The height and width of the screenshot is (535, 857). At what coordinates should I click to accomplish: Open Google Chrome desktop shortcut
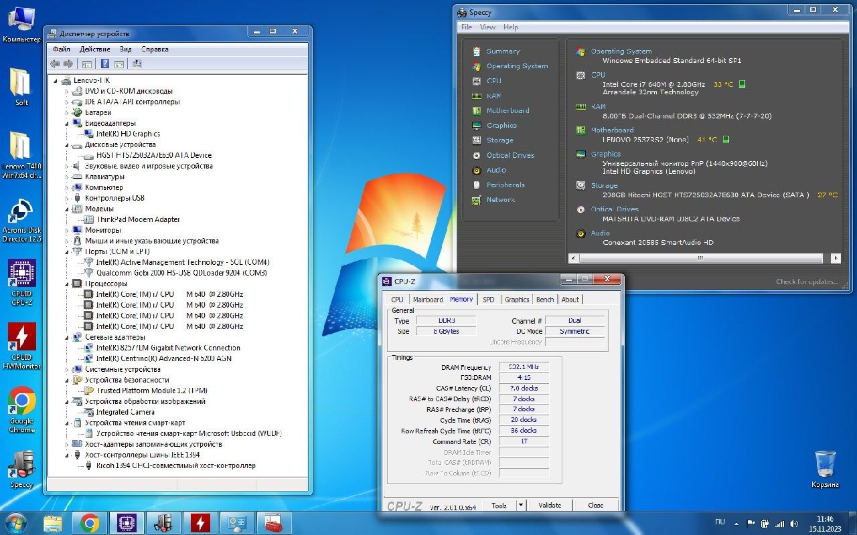21,409
